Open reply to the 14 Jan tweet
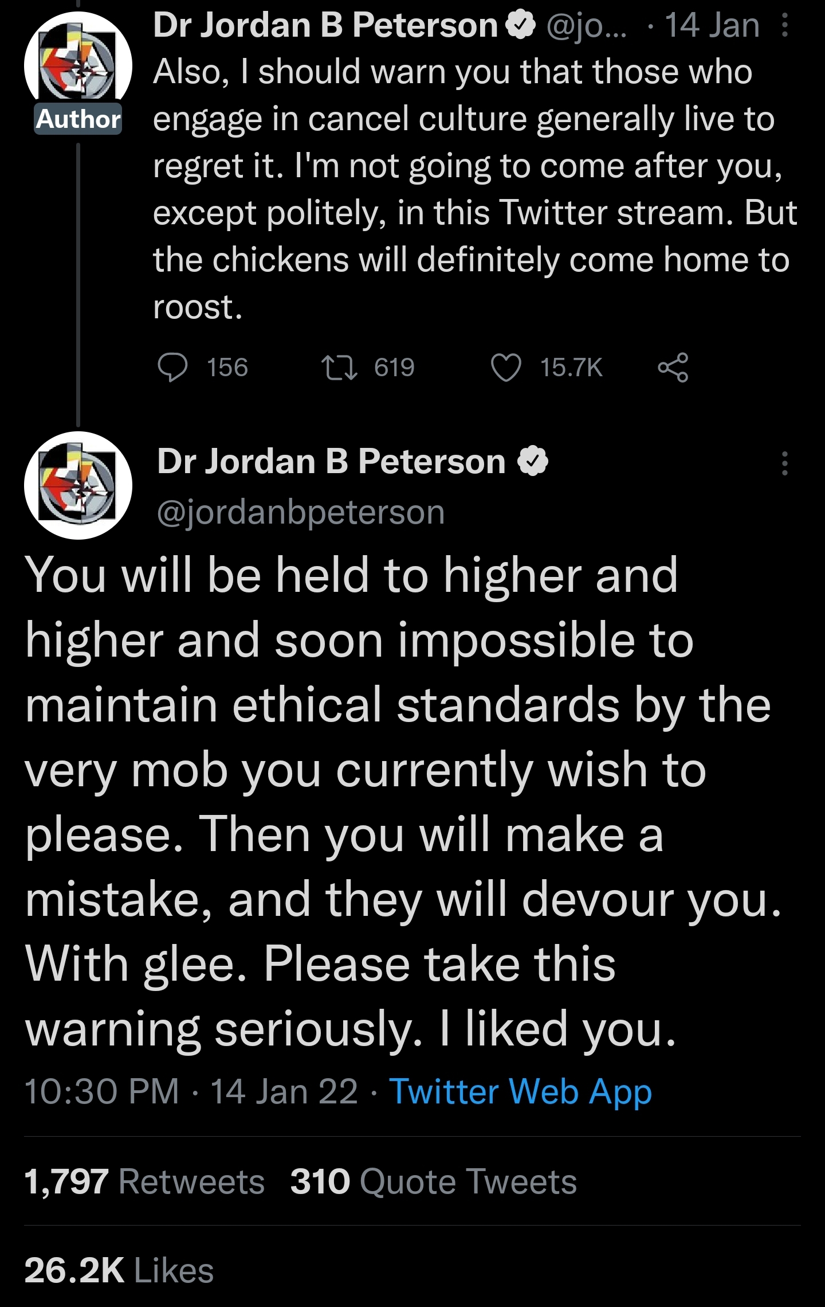825x1307 pixels. tap(172, 368)
